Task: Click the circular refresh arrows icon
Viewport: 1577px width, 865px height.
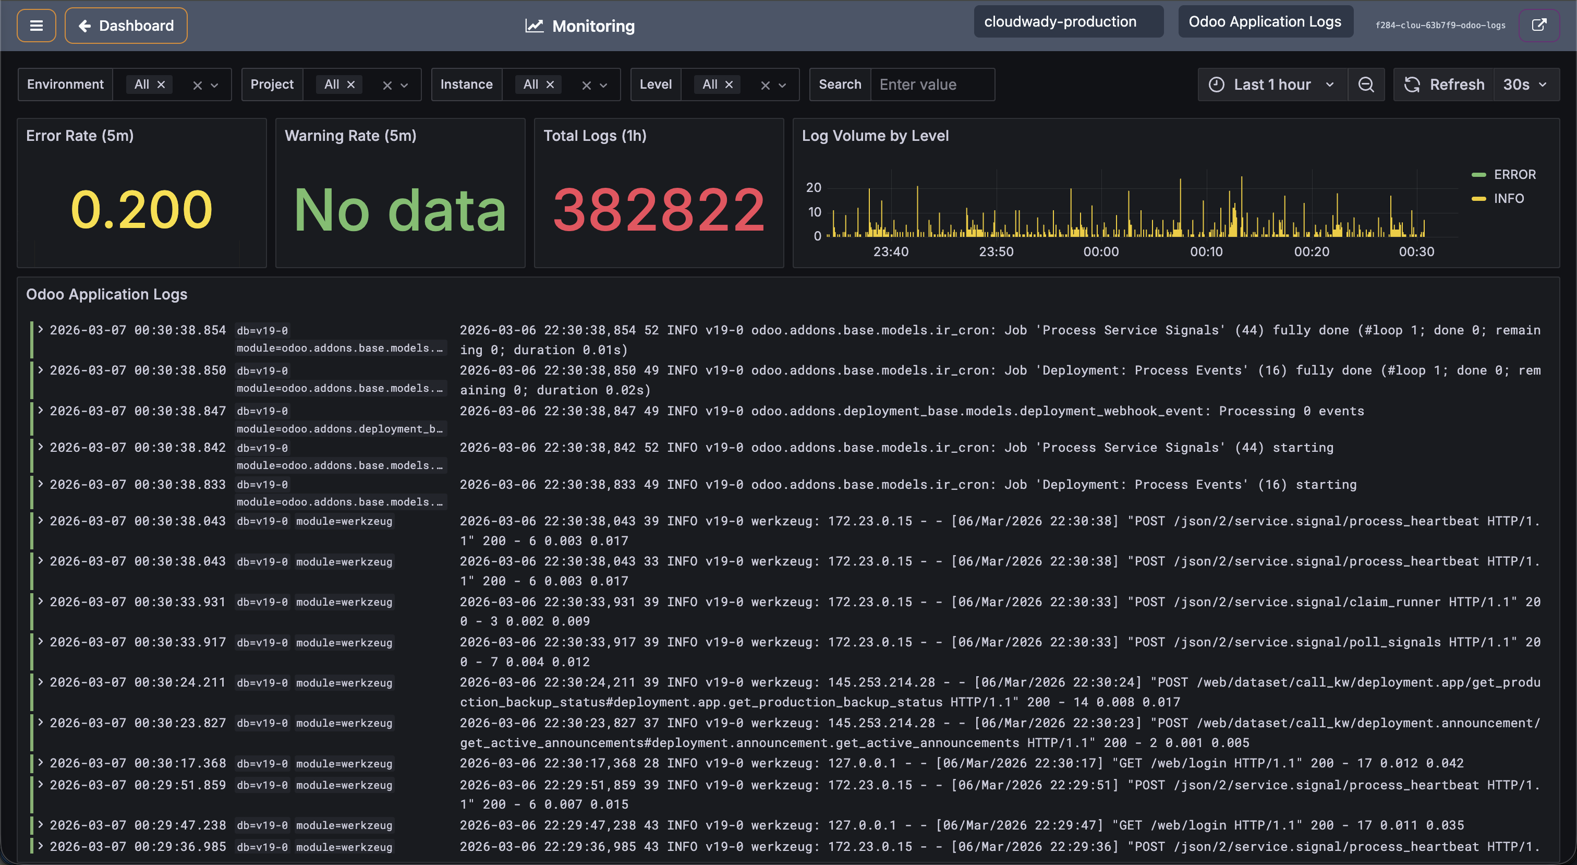Action: point(1412,85)
